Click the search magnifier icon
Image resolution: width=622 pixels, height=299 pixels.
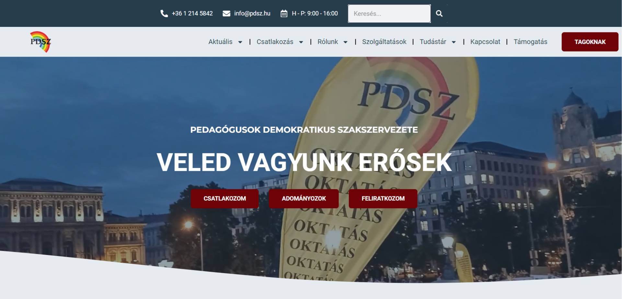point(439,14)
